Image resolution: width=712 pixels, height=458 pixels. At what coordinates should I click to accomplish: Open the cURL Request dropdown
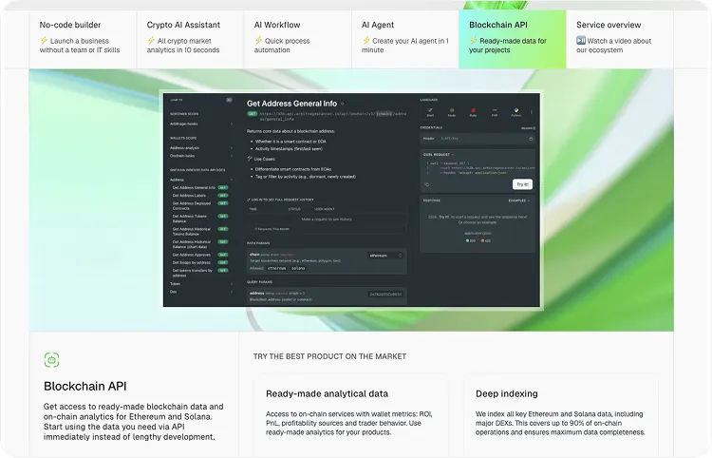coord(439,155)
